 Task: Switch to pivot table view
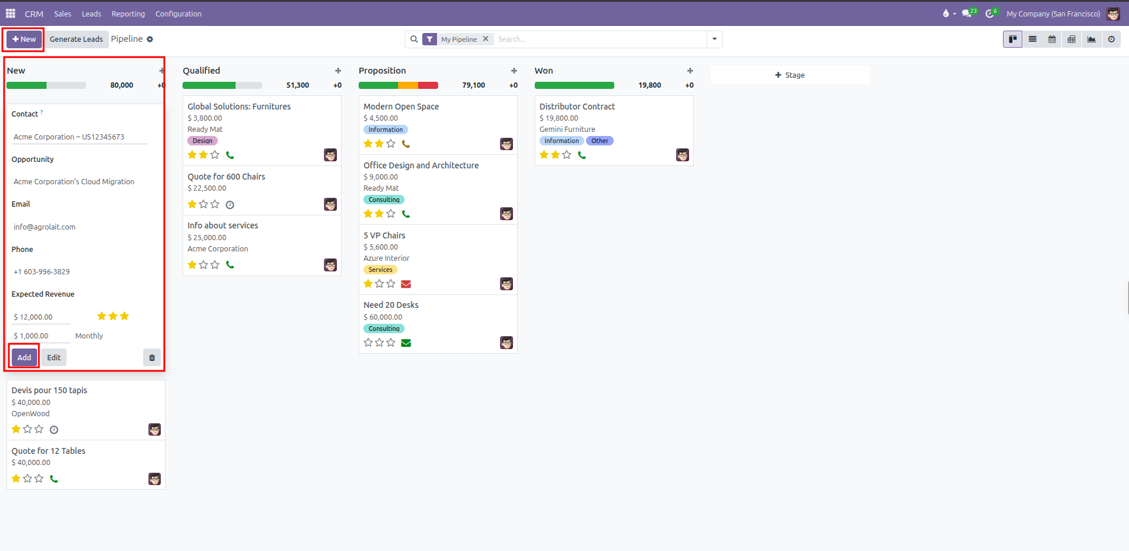[x=1071, y=39]
